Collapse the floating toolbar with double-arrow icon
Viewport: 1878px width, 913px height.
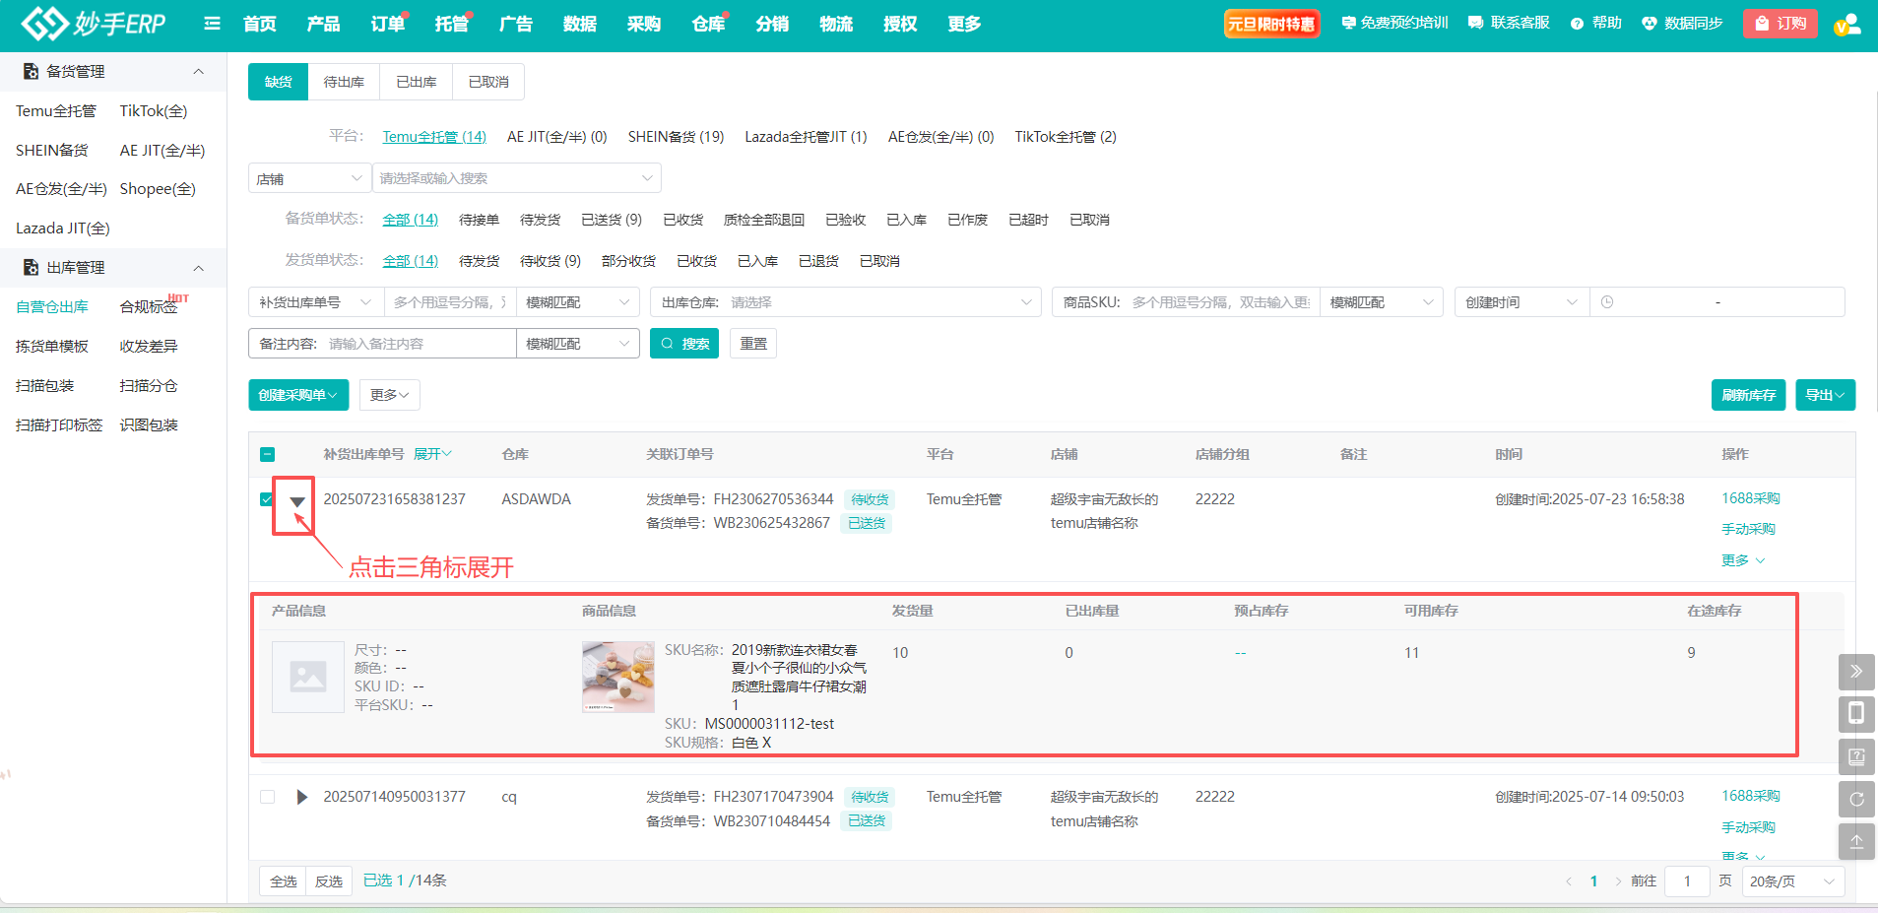[1855, 672]
